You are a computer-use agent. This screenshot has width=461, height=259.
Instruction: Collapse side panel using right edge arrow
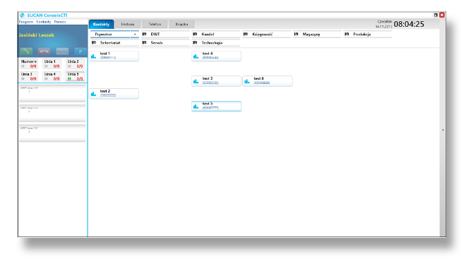(443, 130)
